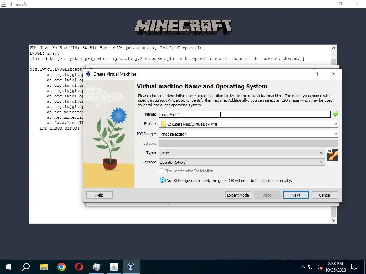Click the greyed-out Back button
Viewport: 366px width, 274px height.
point(267,195)
